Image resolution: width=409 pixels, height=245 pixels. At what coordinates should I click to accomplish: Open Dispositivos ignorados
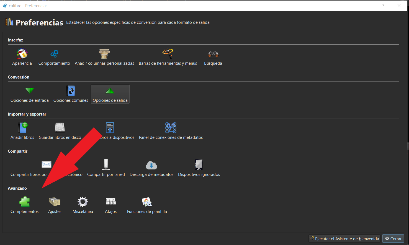click(x=199, y=168)
